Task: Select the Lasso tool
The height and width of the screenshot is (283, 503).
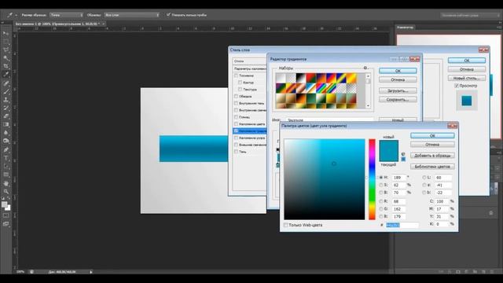Action: (6, 50)
